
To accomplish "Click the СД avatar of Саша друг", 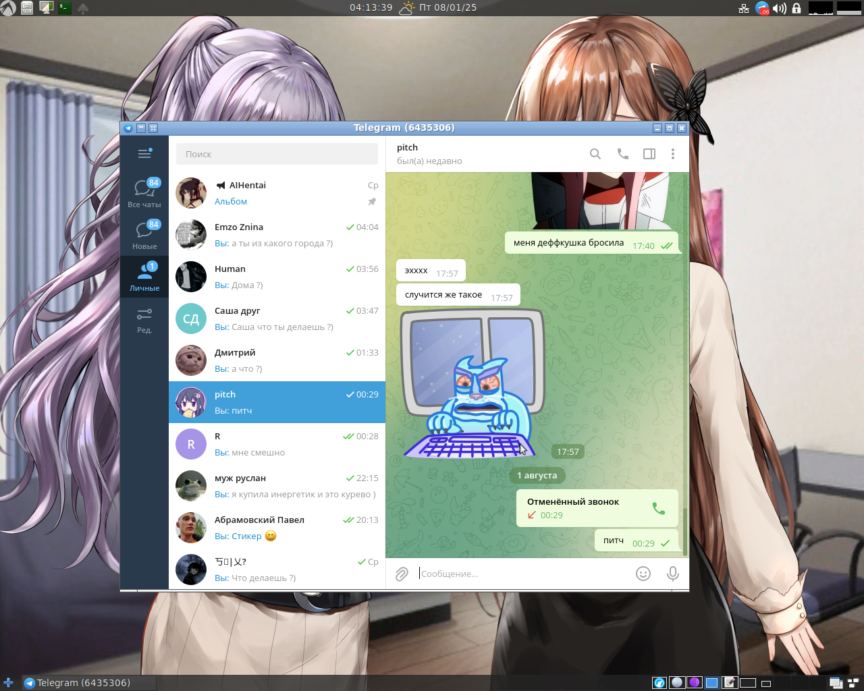I will click(191, 319).
